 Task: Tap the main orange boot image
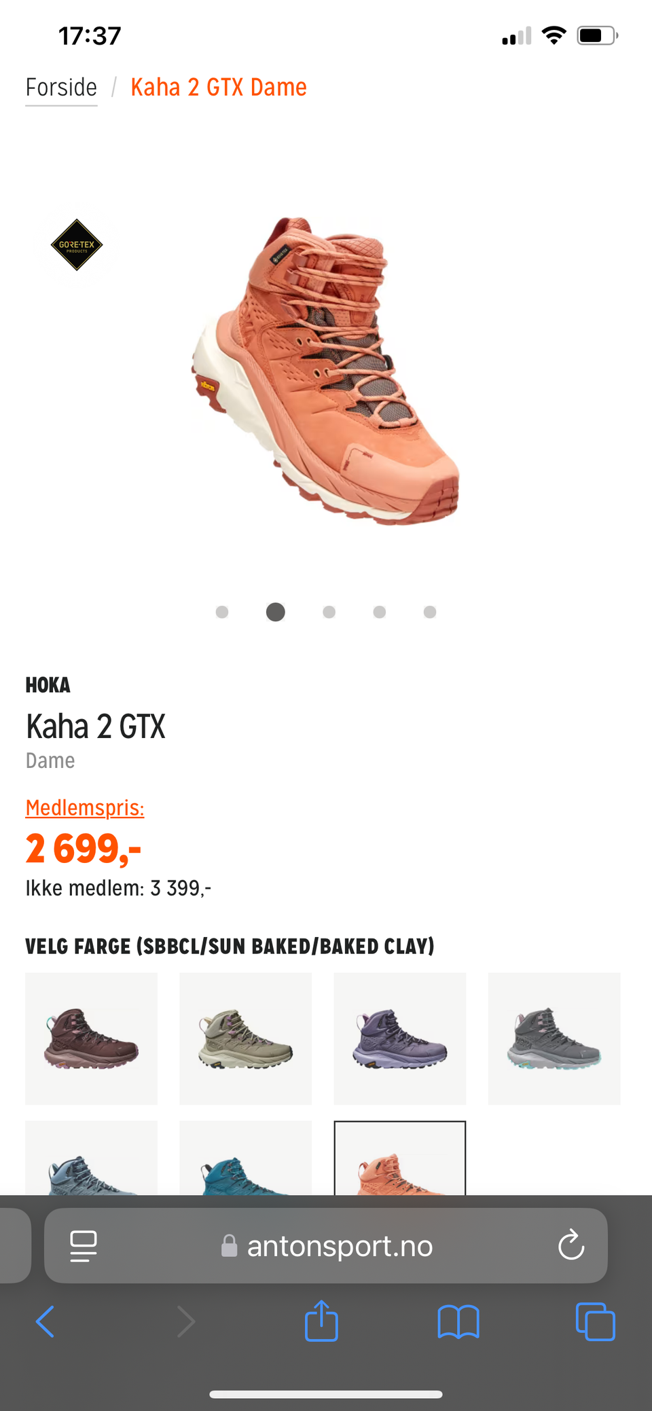(x=326, y=370)
